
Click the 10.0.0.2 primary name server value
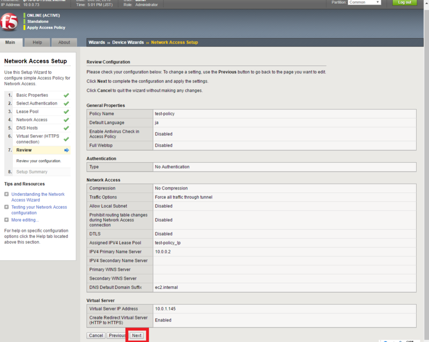[163, 252]
